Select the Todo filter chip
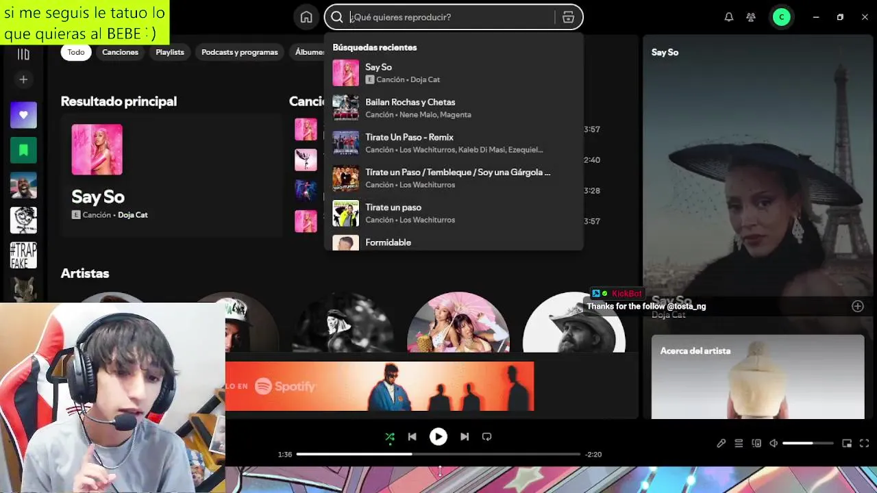The height and width of the screenshot is (493, 877). (x=76, y=52)
